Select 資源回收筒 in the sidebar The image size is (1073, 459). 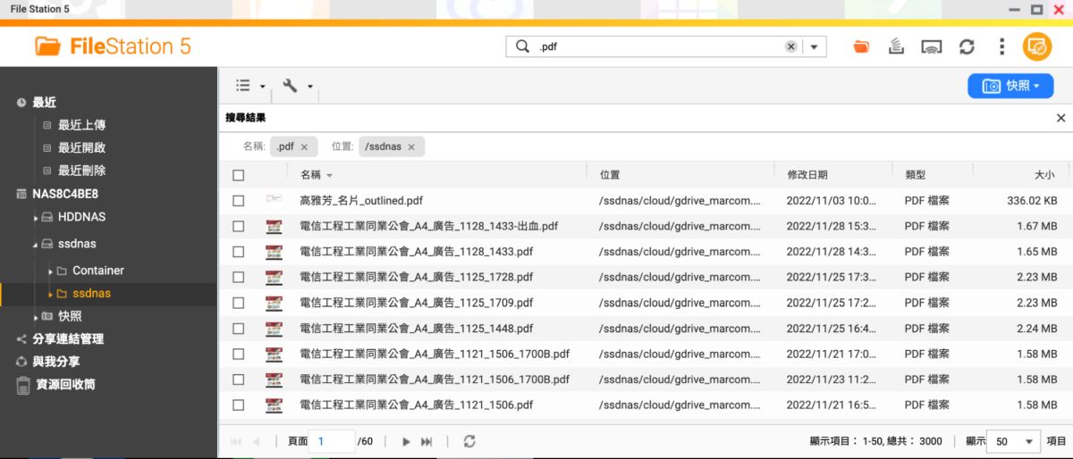click(63, 385)
